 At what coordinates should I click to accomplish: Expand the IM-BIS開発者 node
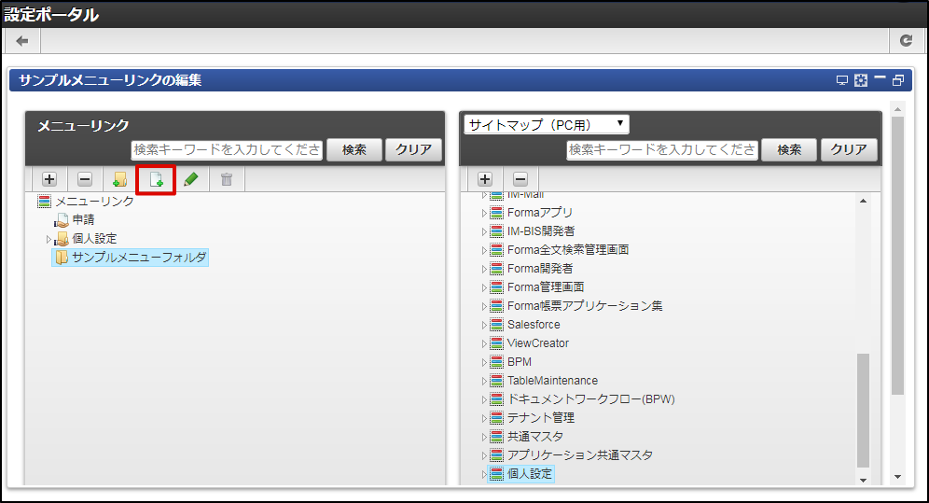(x=484, y=231)
